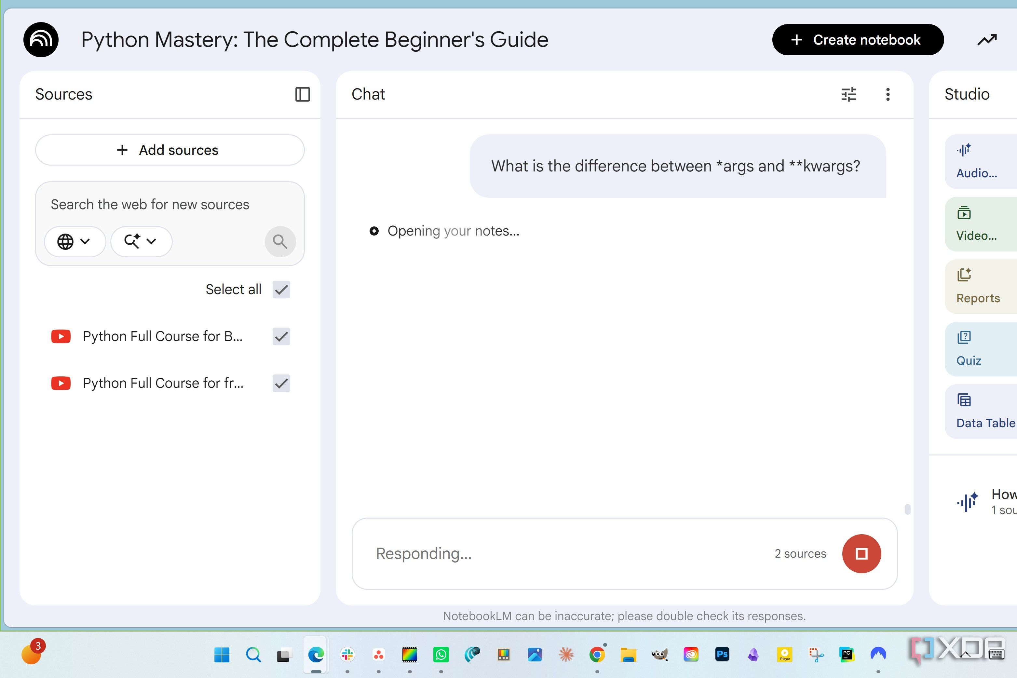The image size is (1017, 678).
Task: Submit web source search magnifier button
Action: [x=280, y=241]
